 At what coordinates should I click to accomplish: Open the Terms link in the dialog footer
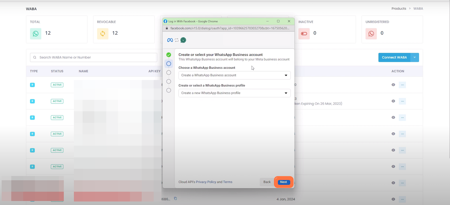click(228, 182)
